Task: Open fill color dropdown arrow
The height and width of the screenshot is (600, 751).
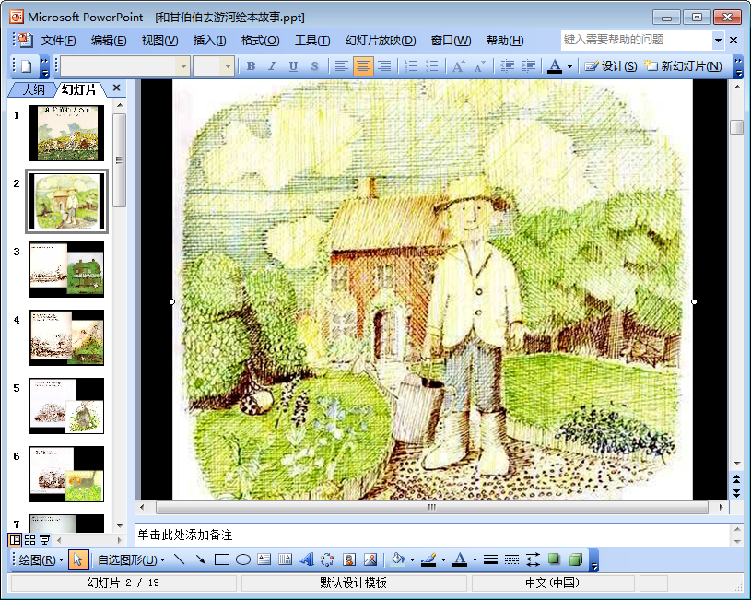Action: pos(412,559)
